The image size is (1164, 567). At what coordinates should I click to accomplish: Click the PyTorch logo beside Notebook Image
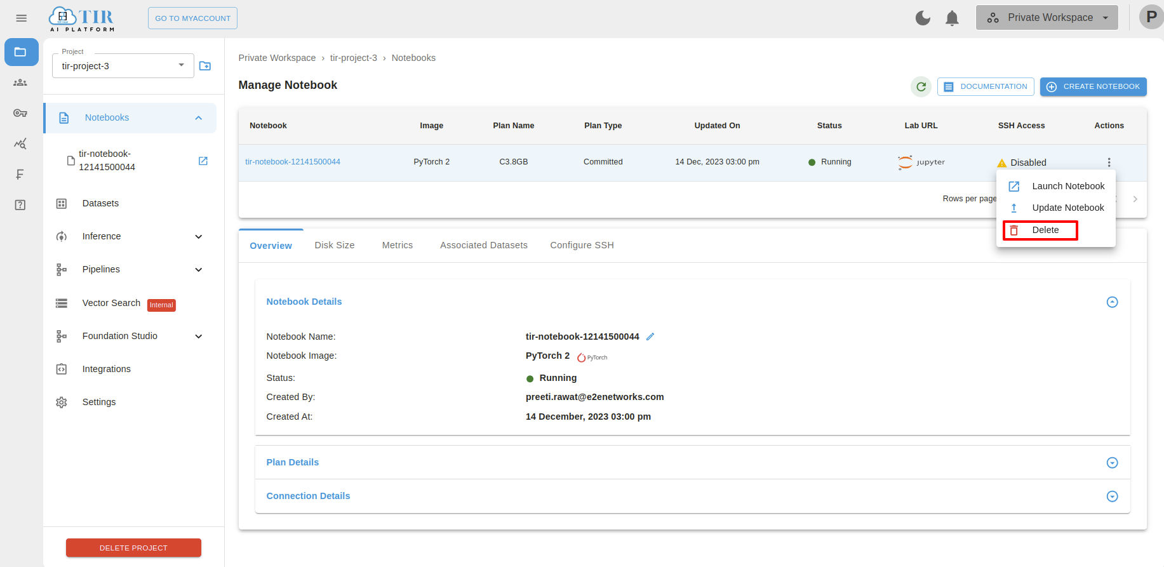click(x=592, y=357)
